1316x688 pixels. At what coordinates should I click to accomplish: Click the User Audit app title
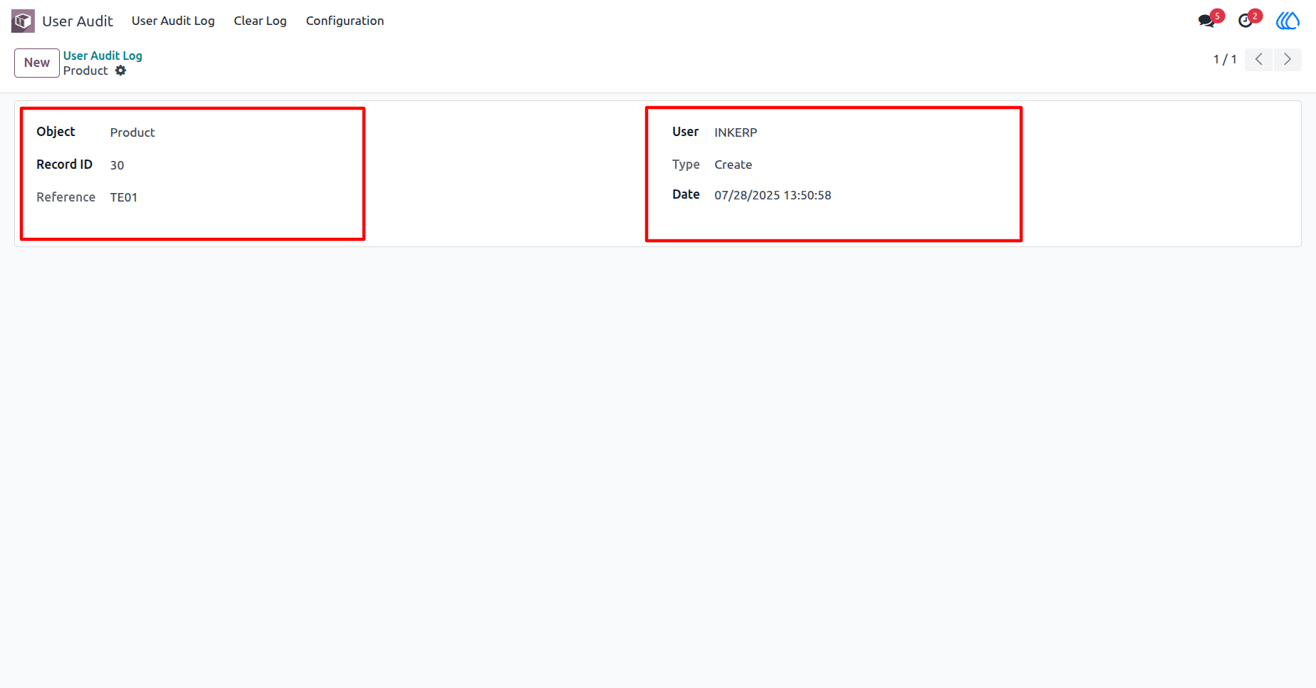(x=78, y=21)
